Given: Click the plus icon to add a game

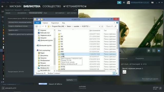Looking at the screenshot, I should pyautogui.click(x=3, y=88).
